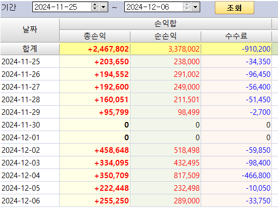This screenshot has height=210, width=278.
Task: Select the 2024-12-05 date row
Action: point(30,188)
